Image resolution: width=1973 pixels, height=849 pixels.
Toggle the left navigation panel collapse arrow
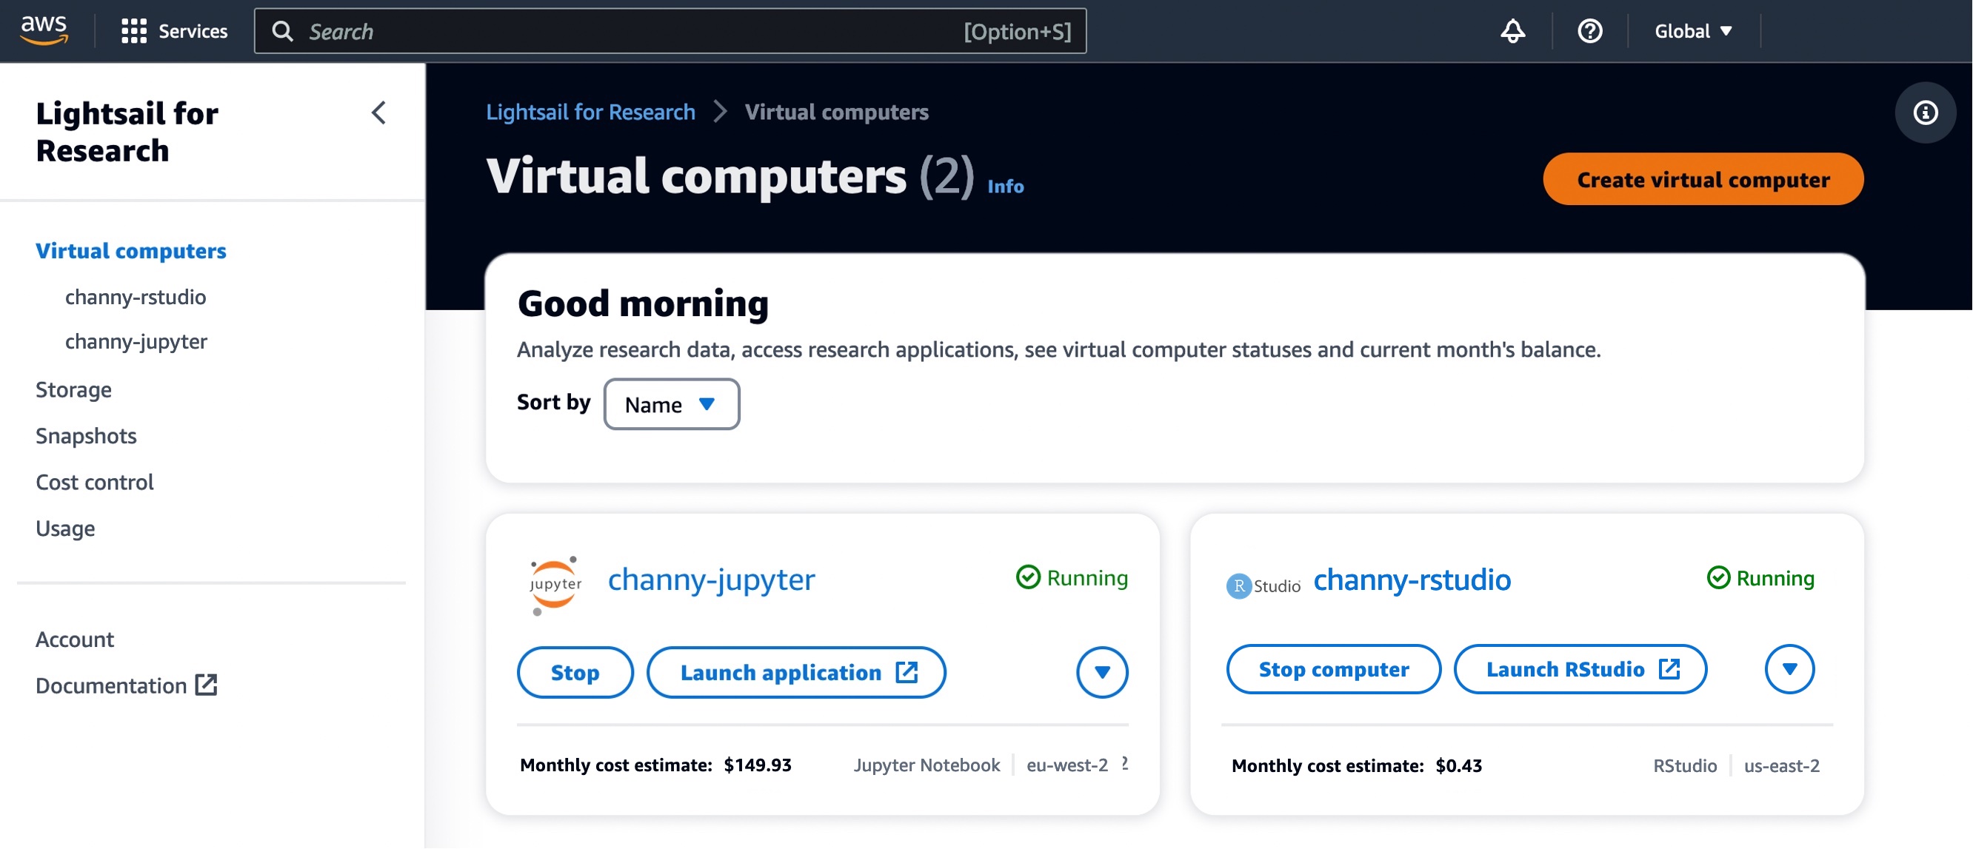point(378,112)
